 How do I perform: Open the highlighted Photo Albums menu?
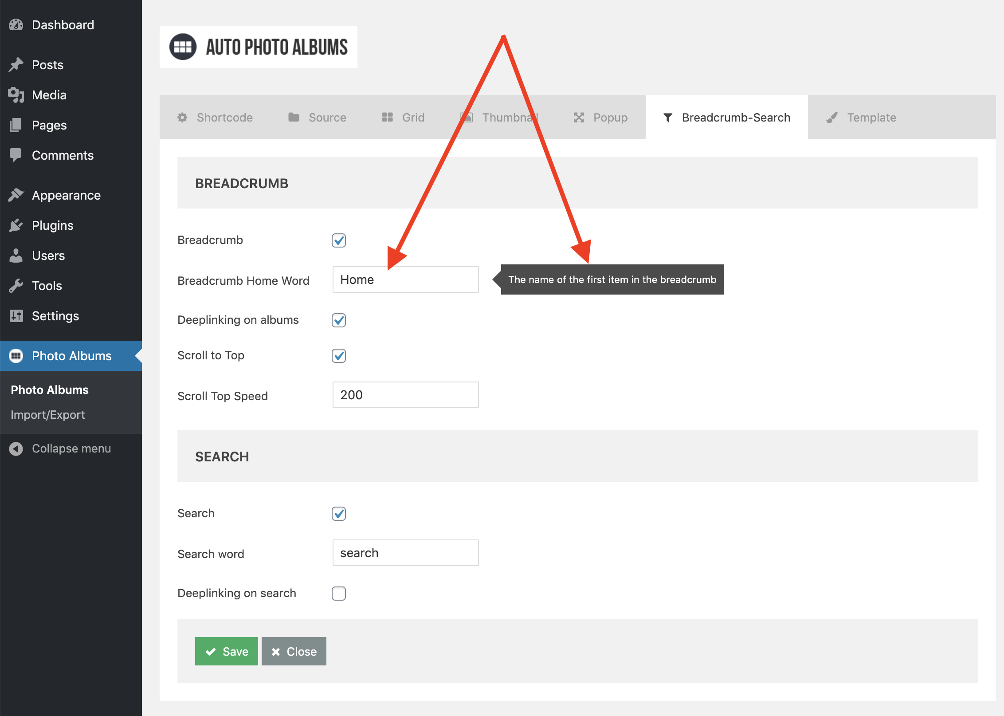point(71,356)
